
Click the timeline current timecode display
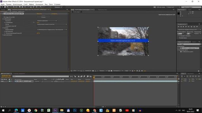tap(6, 76)
